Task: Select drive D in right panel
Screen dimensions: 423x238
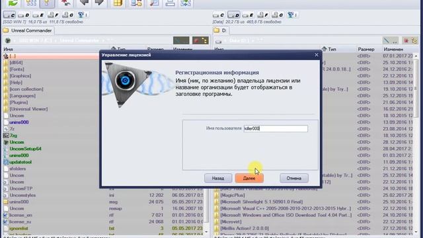Action: pyautogui.click(x=233, y=15)
